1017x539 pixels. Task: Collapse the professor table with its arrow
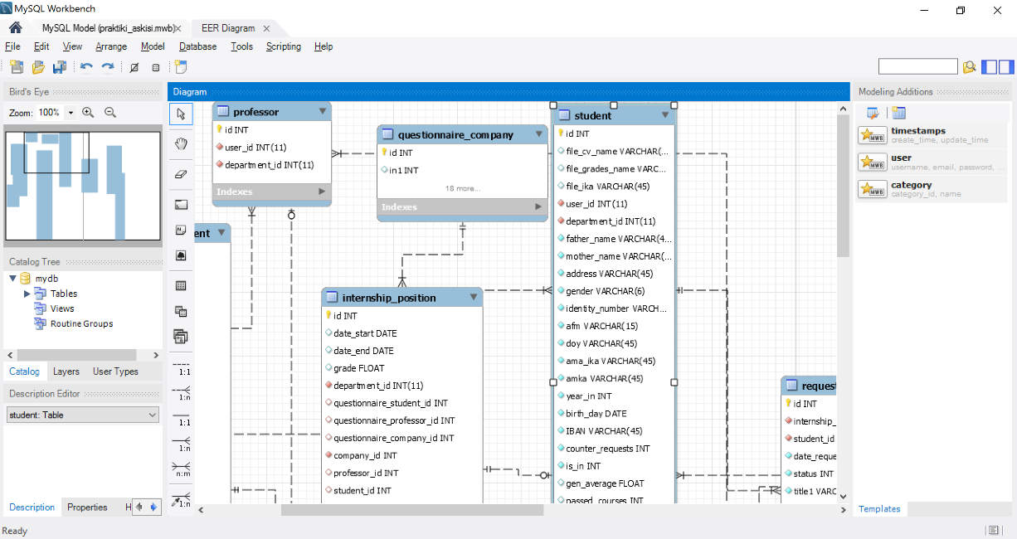[323, 111]
